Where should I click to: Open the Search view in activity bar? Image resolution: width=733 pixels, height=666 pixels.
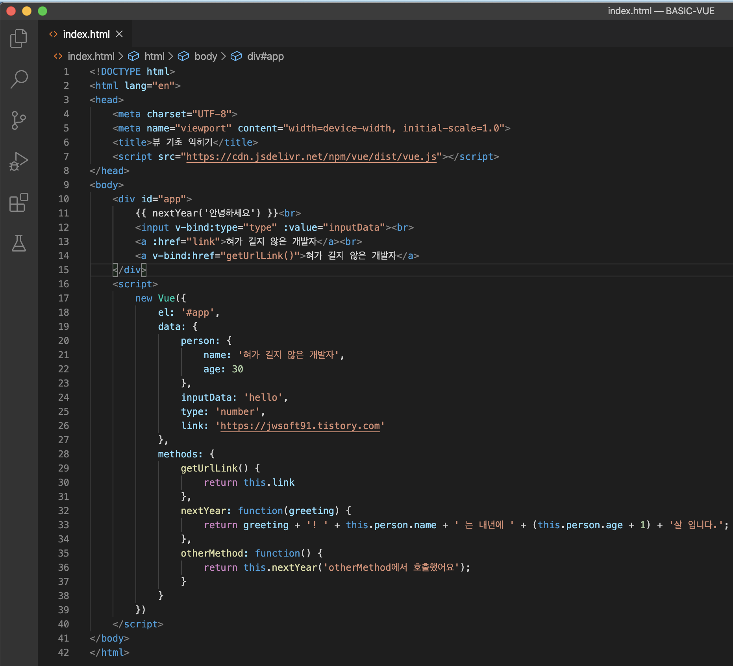coord(19,79)
